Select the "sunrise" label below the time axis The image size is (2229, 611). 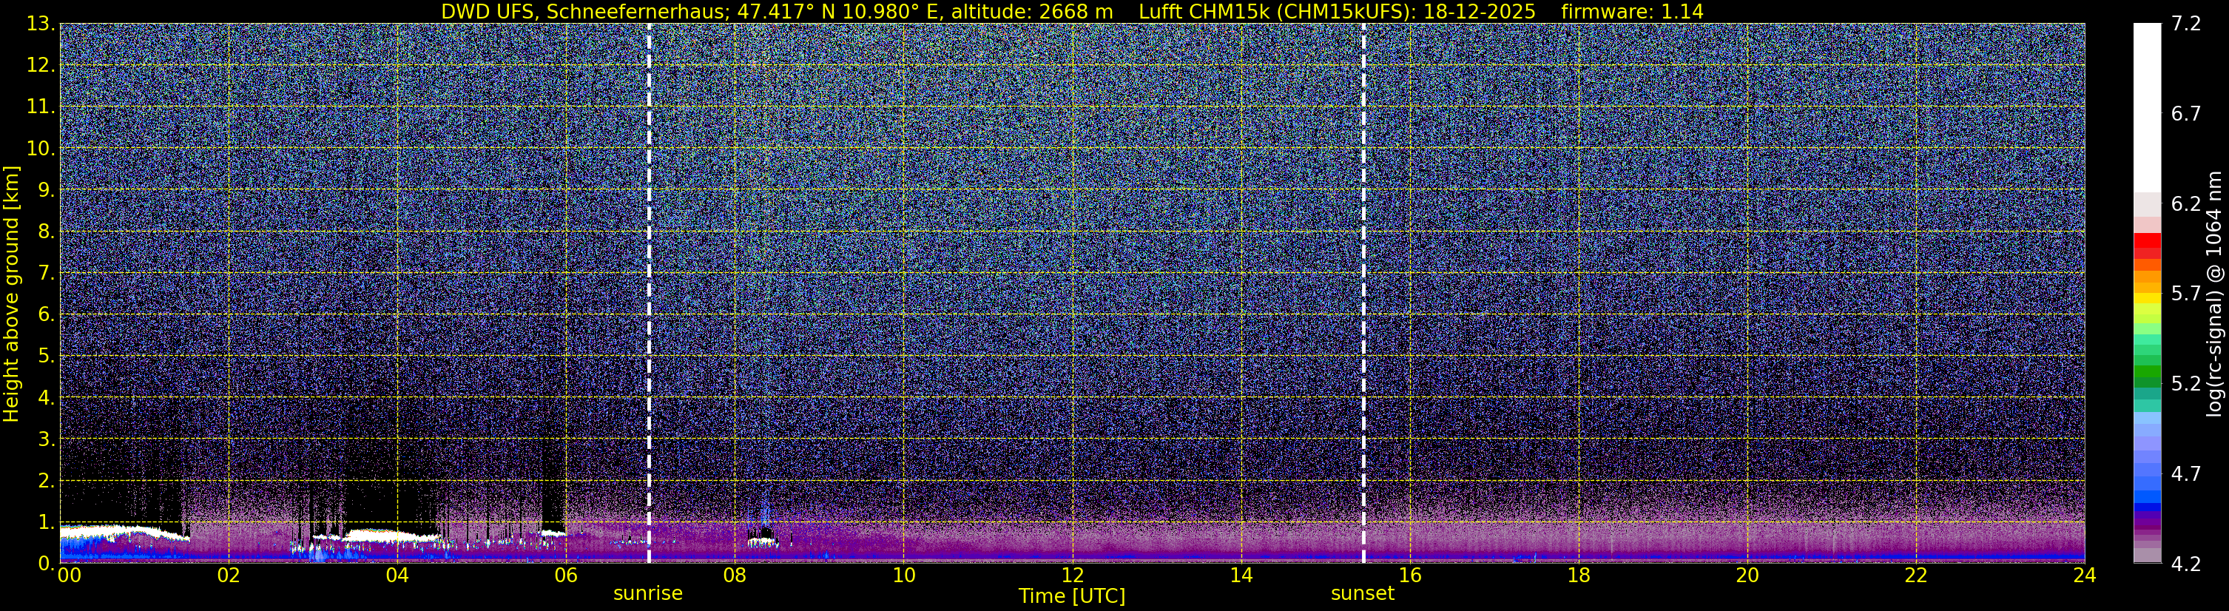click(x=648, y=594)
